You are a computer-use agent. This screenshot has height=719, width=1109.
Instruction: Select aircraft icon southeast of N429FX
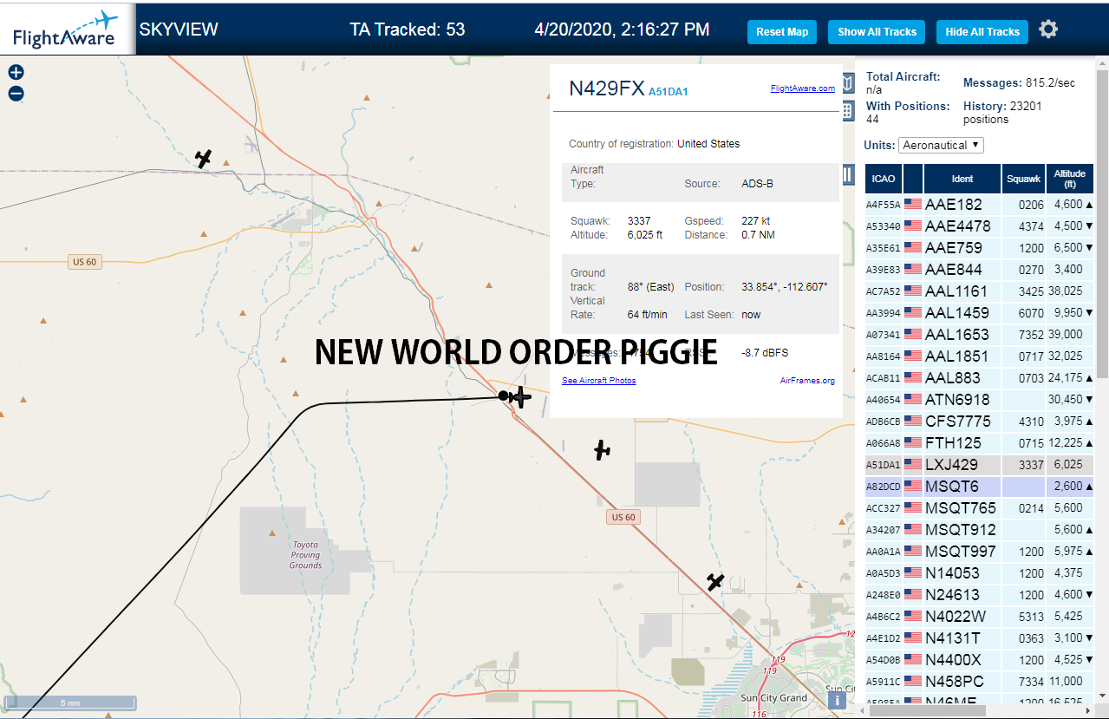603,450
